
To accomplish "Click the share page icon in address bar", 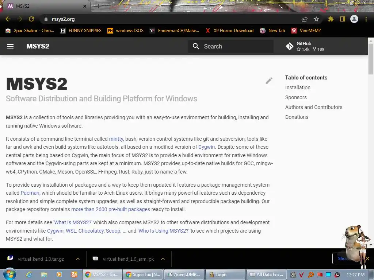I will [305, 19].
